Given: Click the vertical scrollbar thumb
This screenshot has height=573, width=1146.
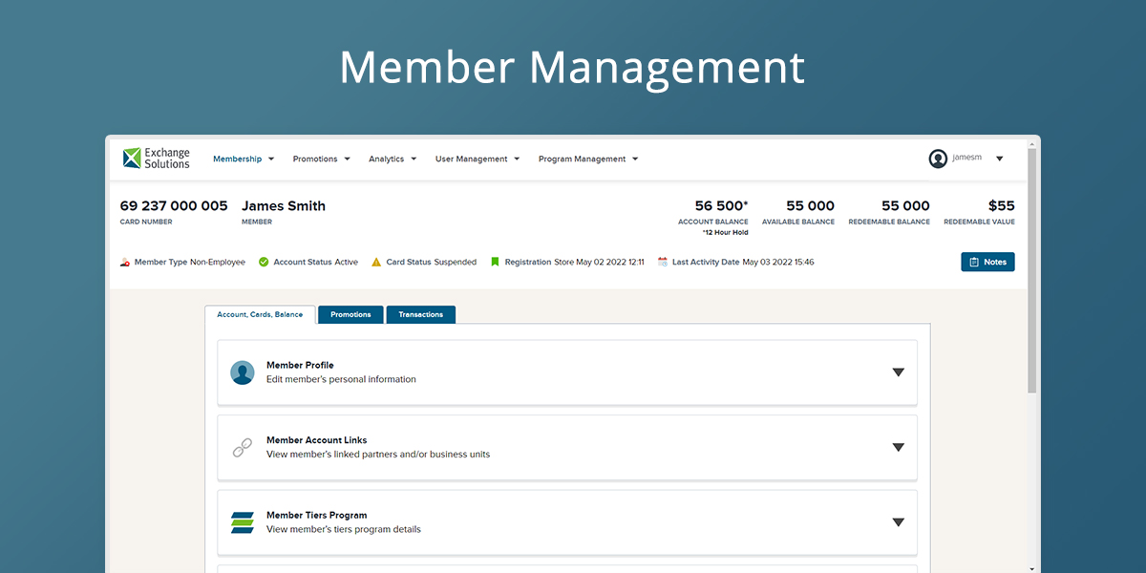Looking at the screenshot, I should coord(1032,272).
